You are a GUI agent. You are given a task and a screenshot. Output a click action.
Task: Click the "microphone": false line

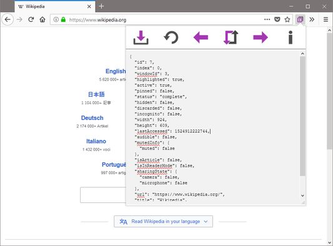(163, 183)
